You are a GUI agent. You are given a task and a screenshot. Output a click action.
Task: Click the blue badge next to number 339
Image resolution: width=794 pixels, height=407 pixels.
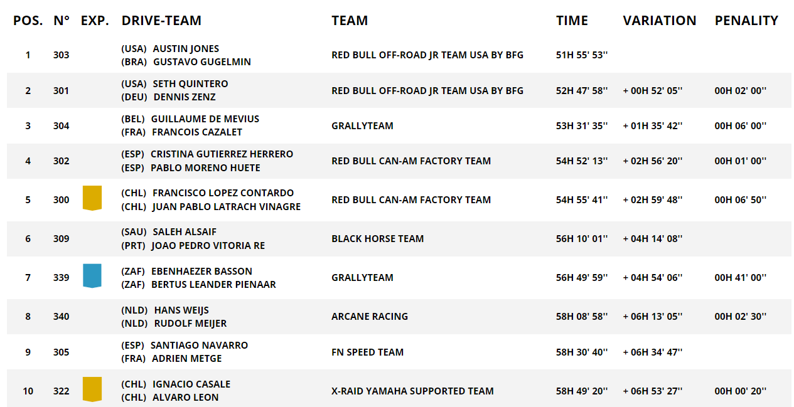coord(92,276)
